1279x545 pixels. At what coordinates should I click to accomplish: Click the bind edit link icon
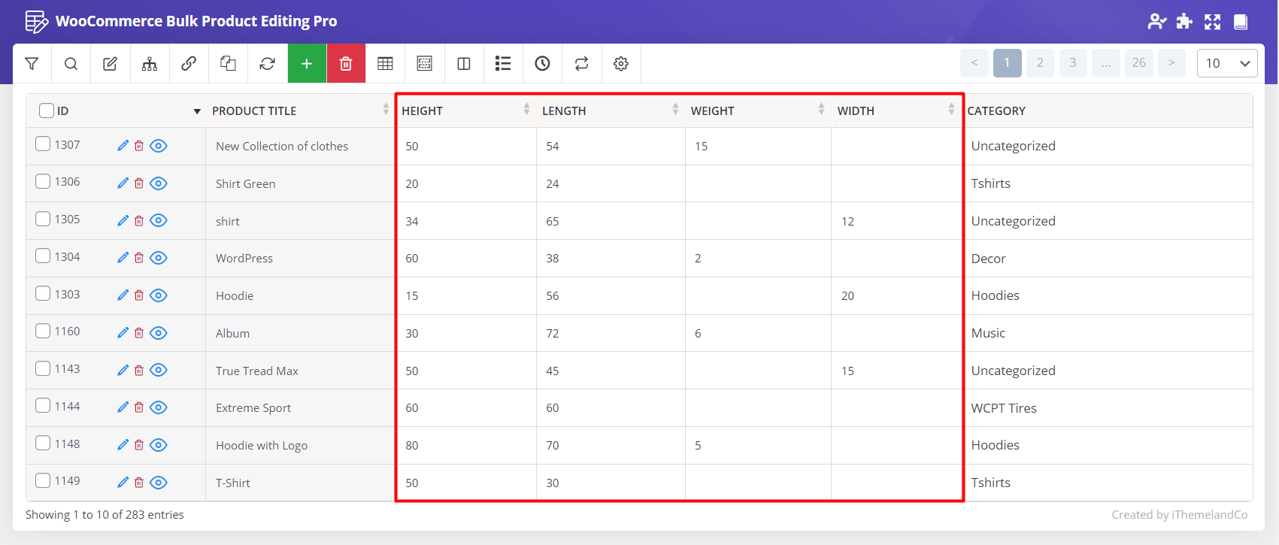pos(189,64)
